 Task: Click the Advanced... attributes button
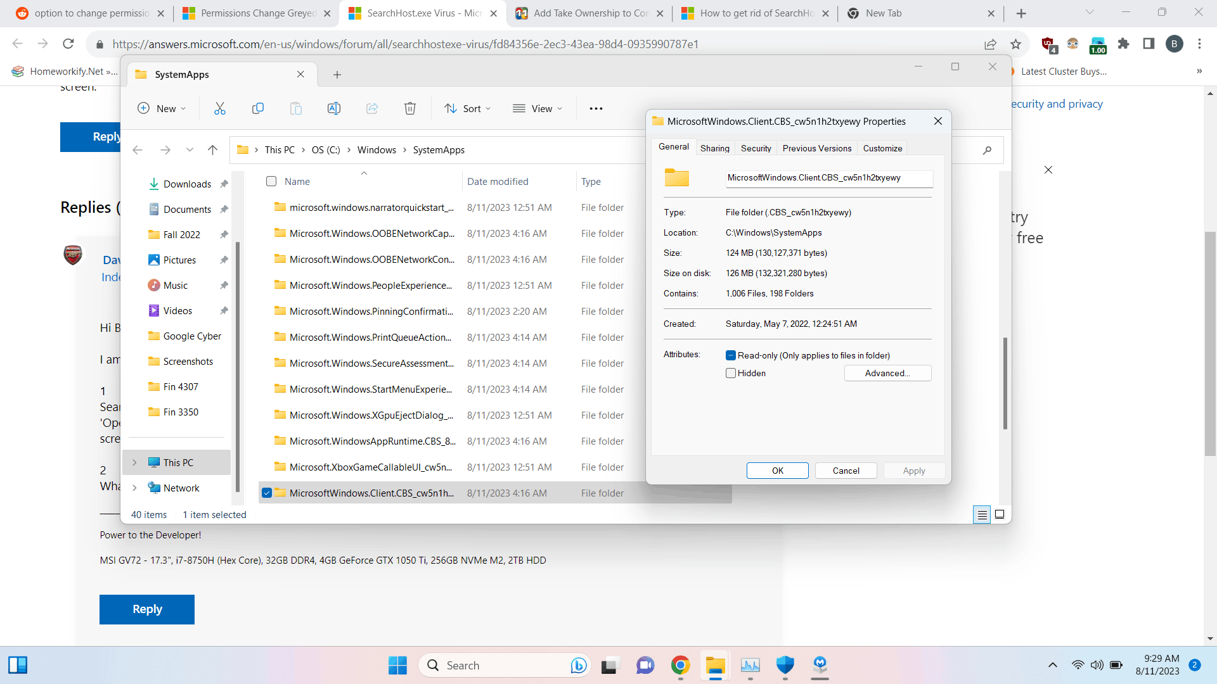coord(887,373)
